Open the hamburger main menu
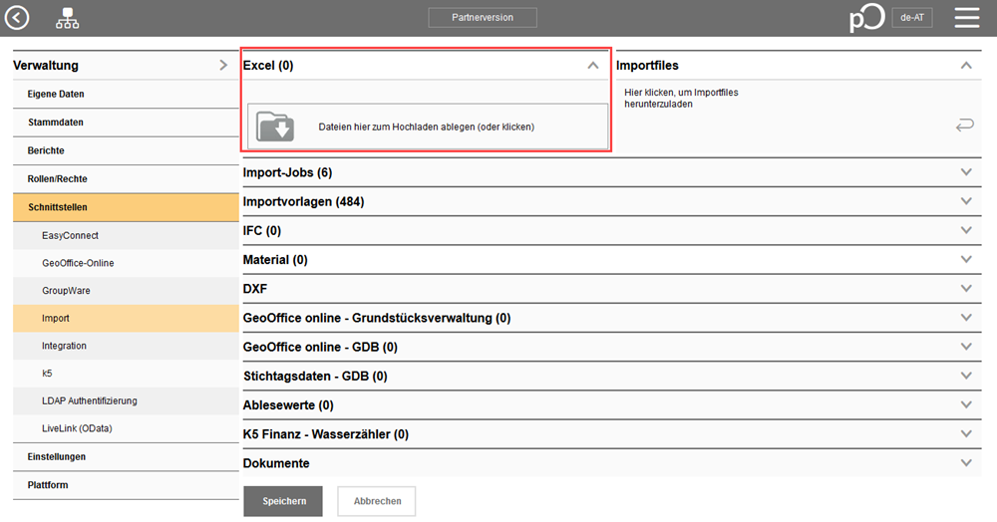This screenshot has width=997, height=522. [x=966, y=18]
